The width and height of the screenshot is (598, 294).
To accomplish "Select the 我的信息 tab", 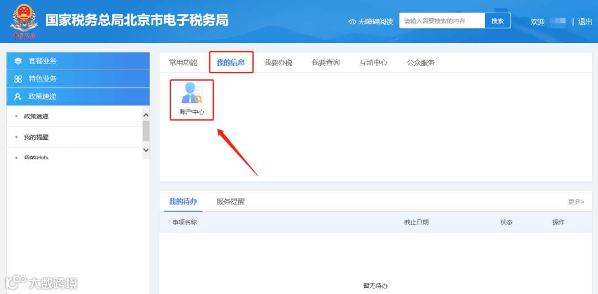I will click(231, 62).
